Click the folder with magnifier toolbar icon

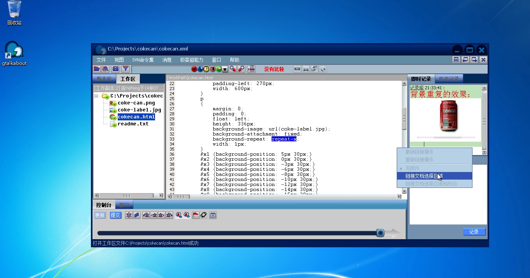(105, 69)
